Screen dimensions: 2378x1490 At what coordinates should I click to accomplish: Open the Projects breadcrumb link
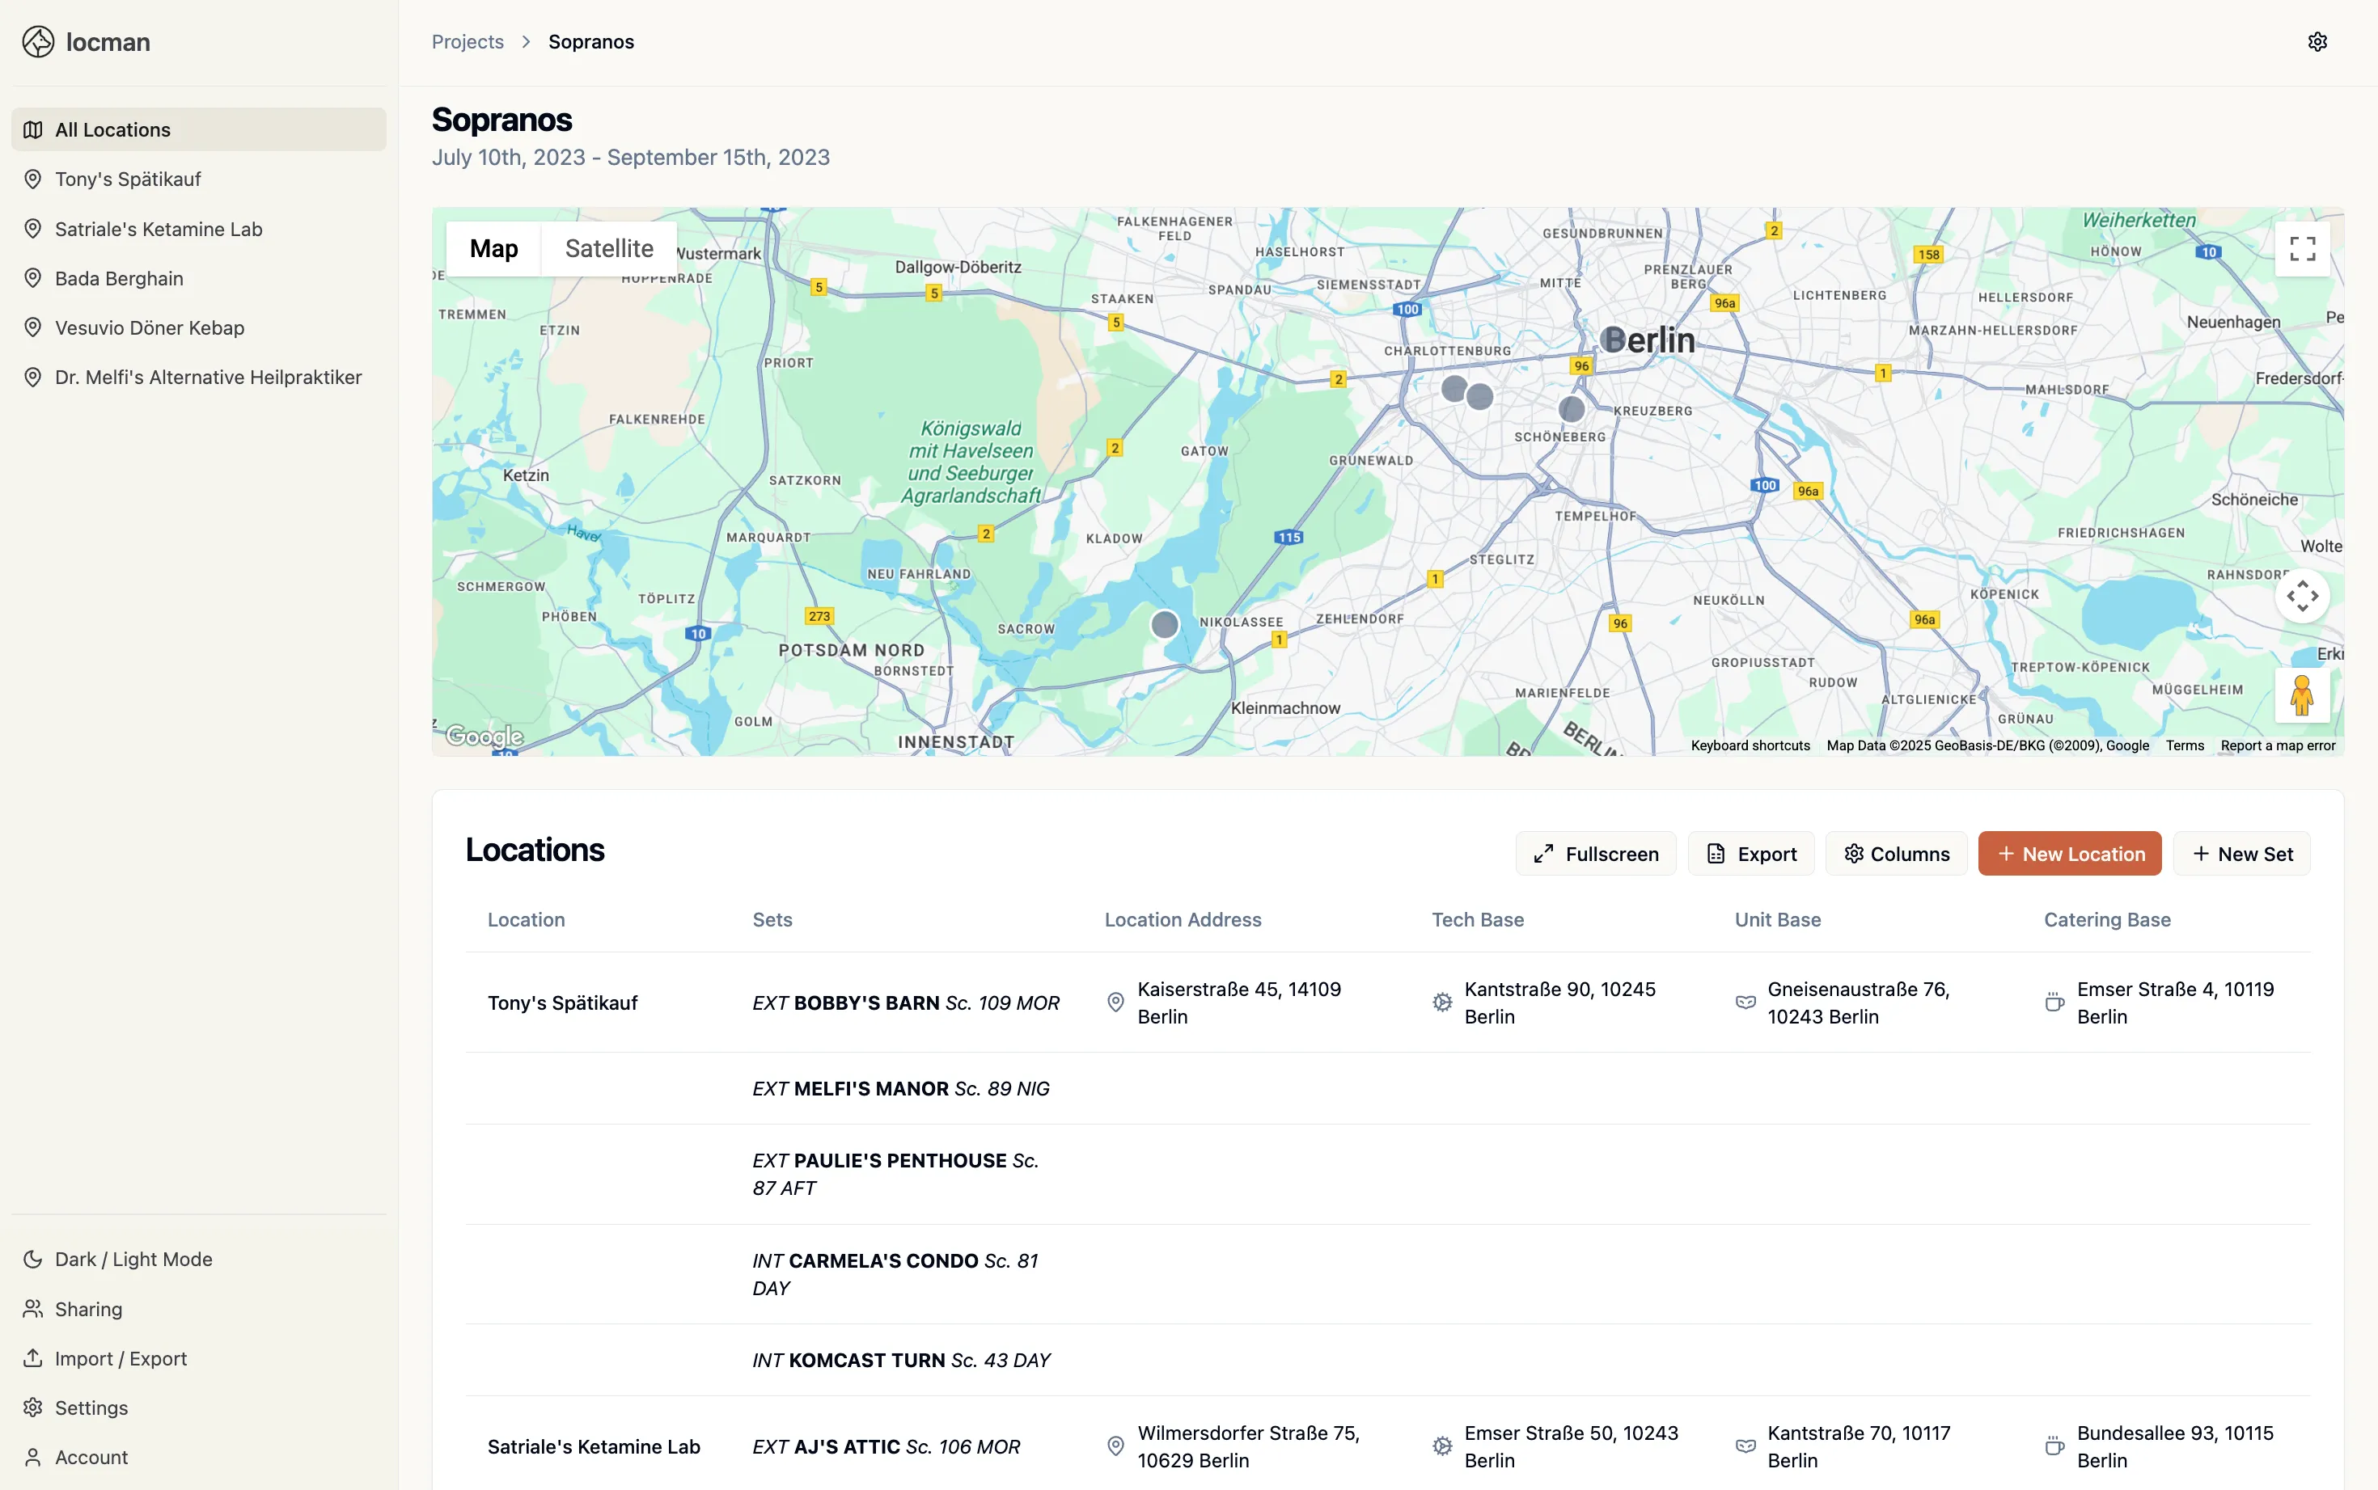(x=468, y=41)
